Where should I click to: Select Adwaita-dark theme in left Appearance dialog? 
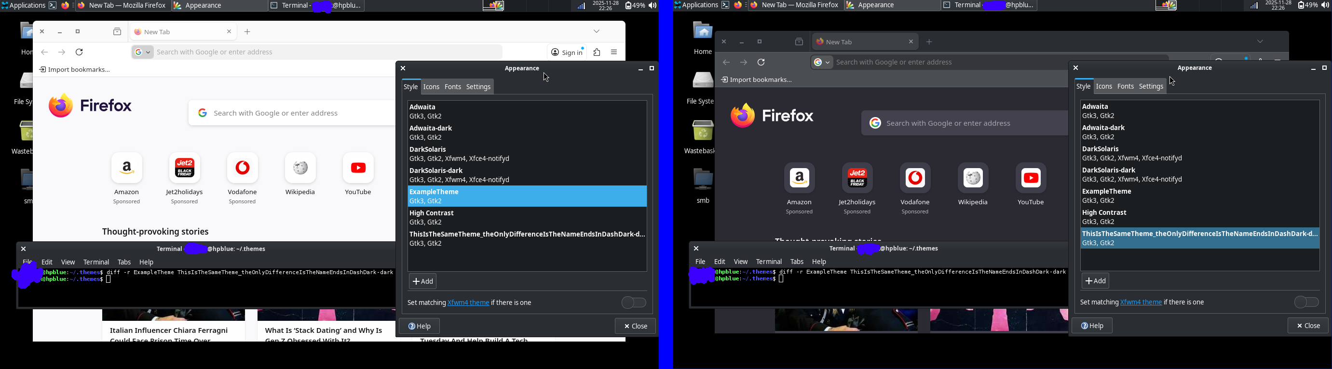[527, 133]
